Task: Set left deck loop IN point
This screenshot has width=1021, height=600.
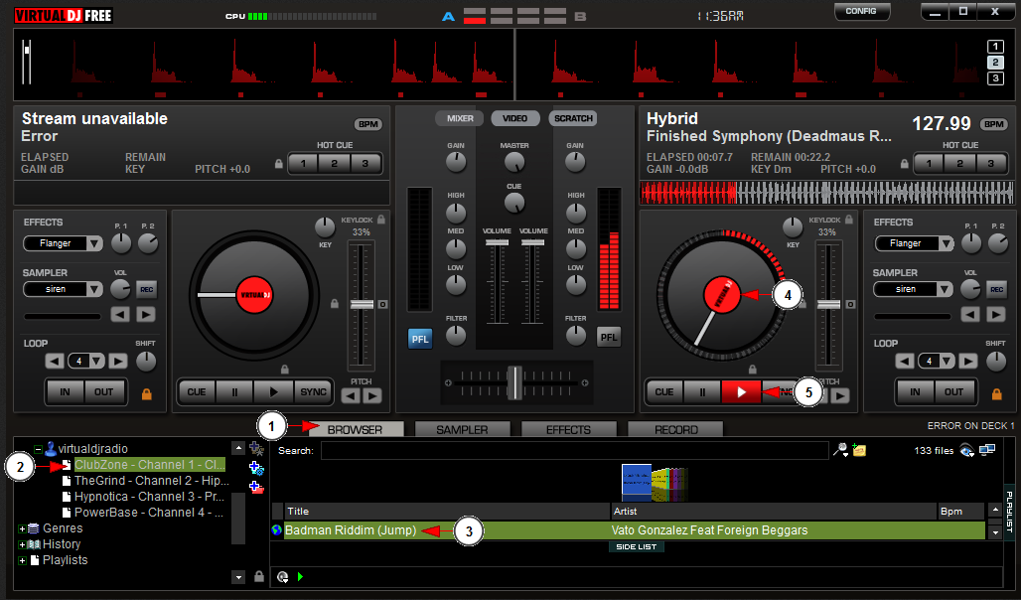Action: [66, 392]
